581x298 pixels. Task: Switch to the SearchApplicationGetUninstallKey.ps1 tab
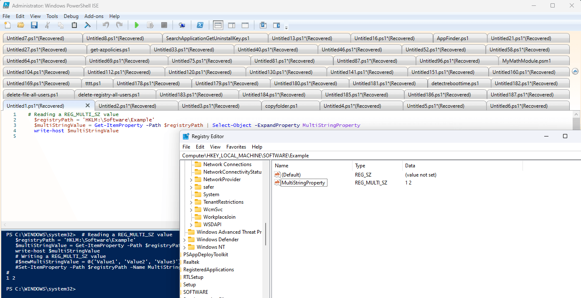pyautogui.click(x=215, y=38)
